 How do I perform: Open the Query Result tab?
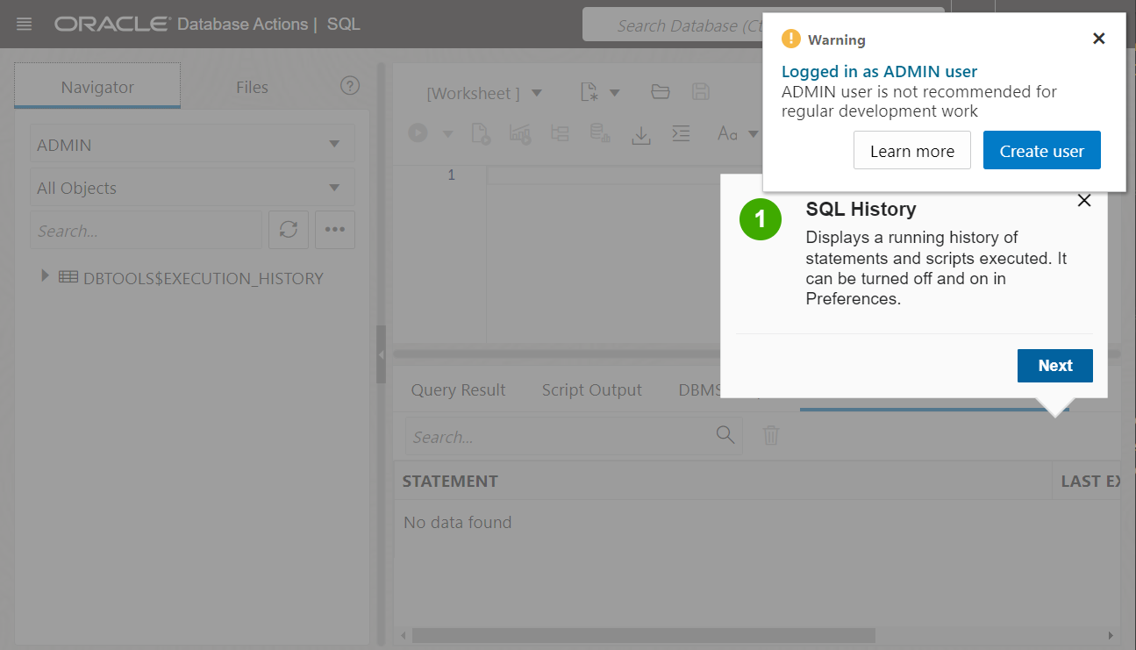click(458, 390)
